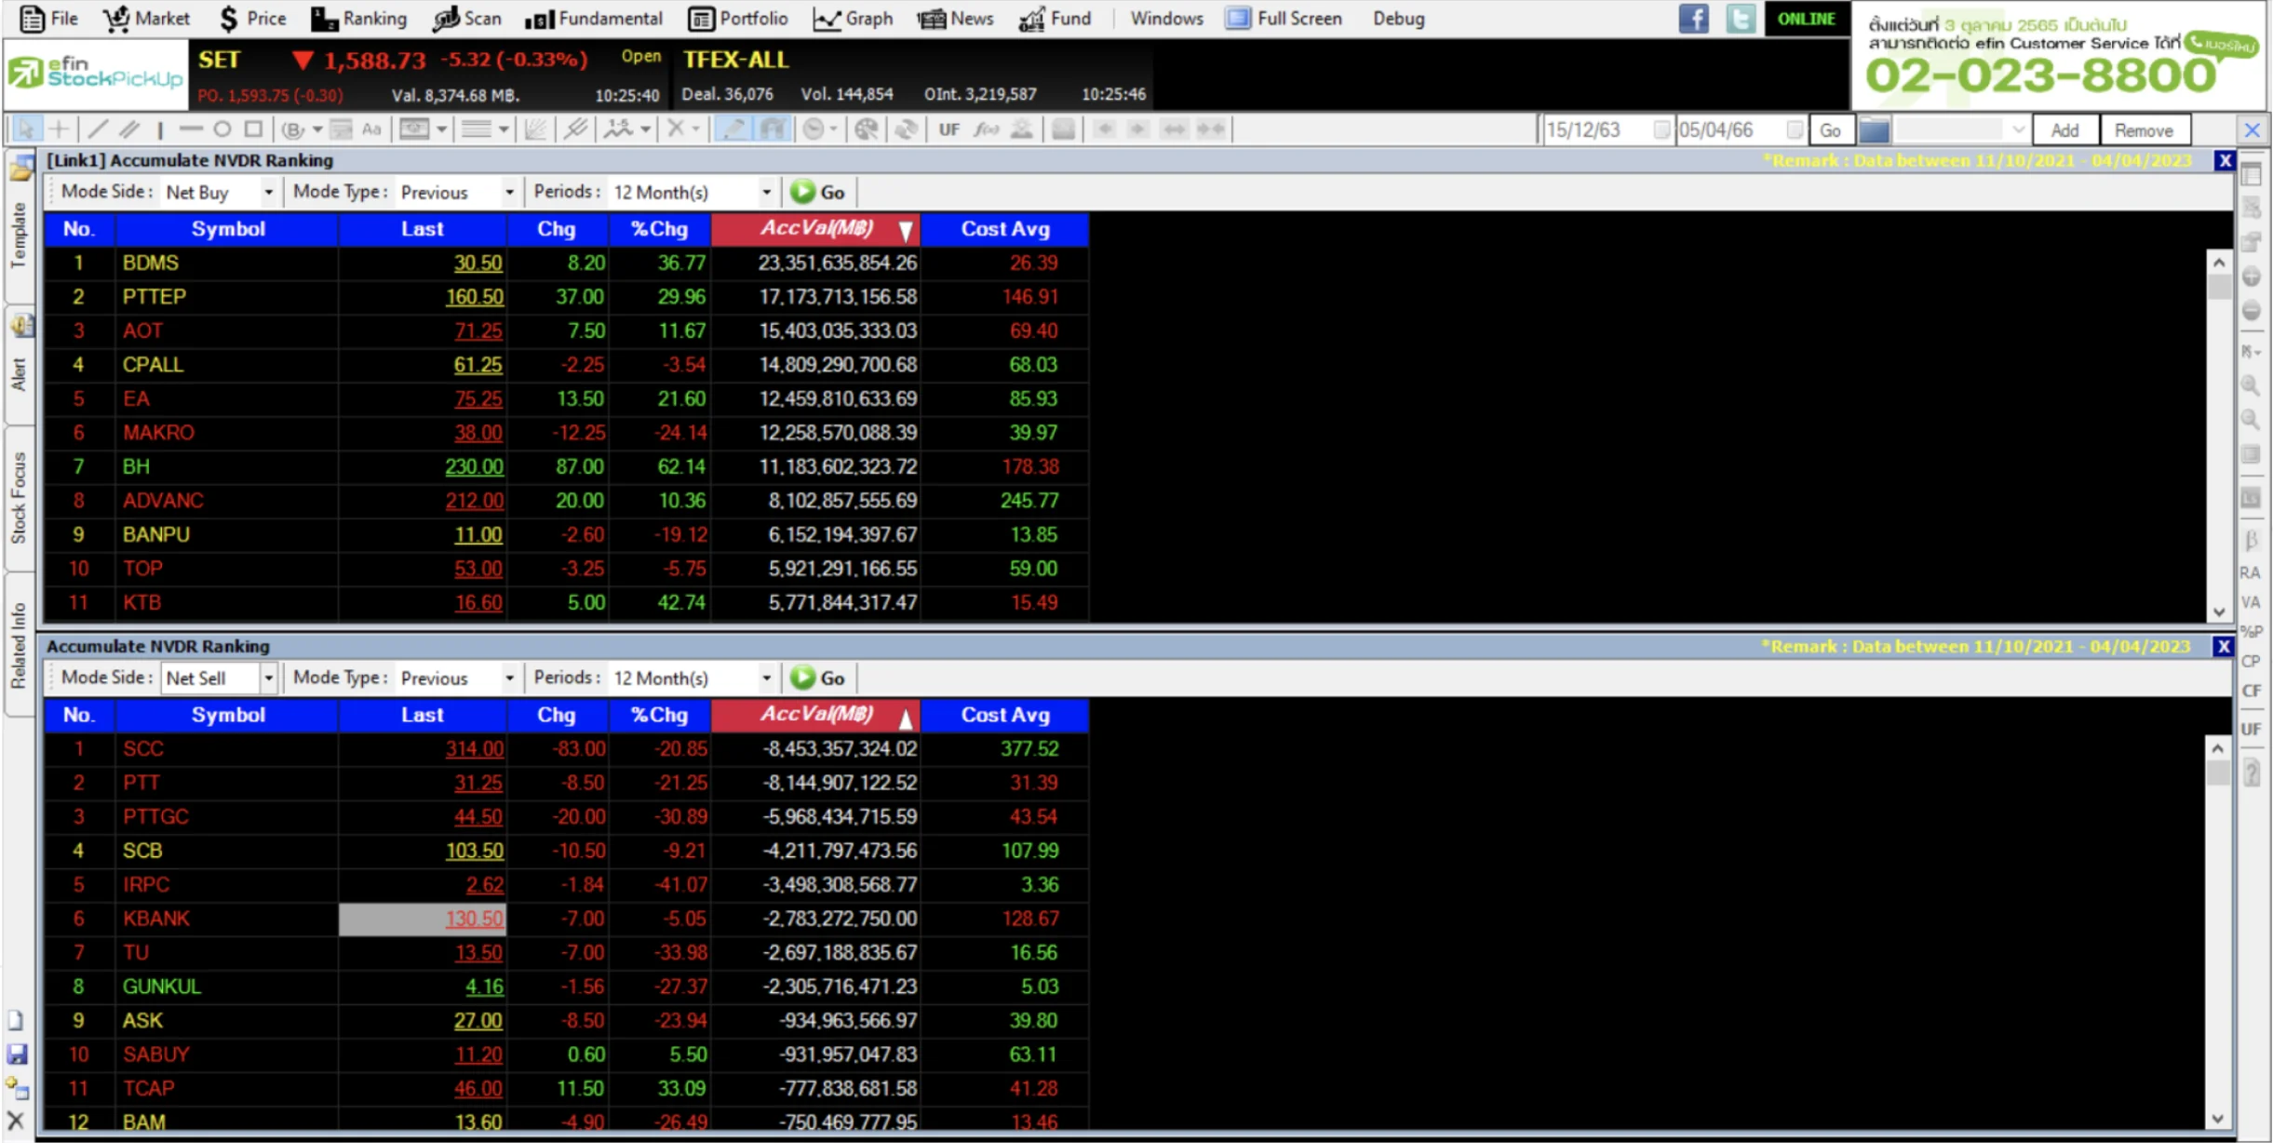This screenshot has height=1143, width=2273.
Task: Select the vertical line tool
Action: coord(160,129)
